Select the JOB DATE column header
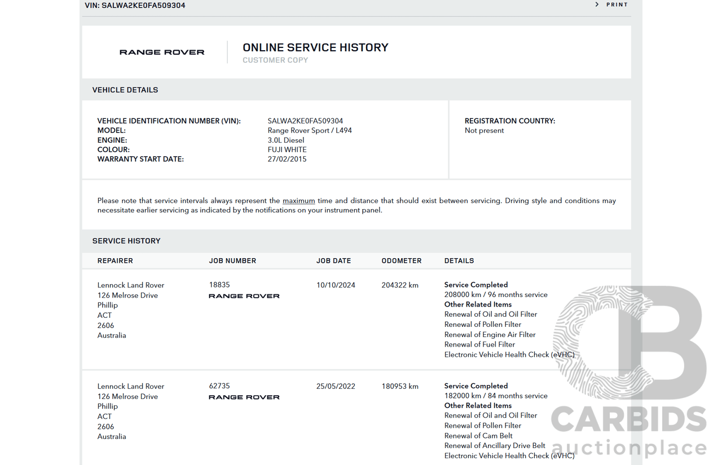This screenshot has height=465, width=722. coord(333,261)
